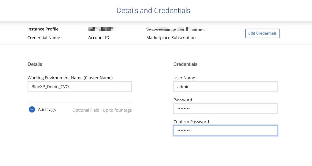Click the blue plus Add Tags icon

[x=32, y=109]
